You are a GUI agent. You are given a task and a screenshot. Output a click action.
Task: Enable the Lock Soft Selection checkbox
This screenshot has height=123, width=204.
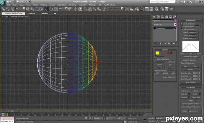tap(181, 60)
